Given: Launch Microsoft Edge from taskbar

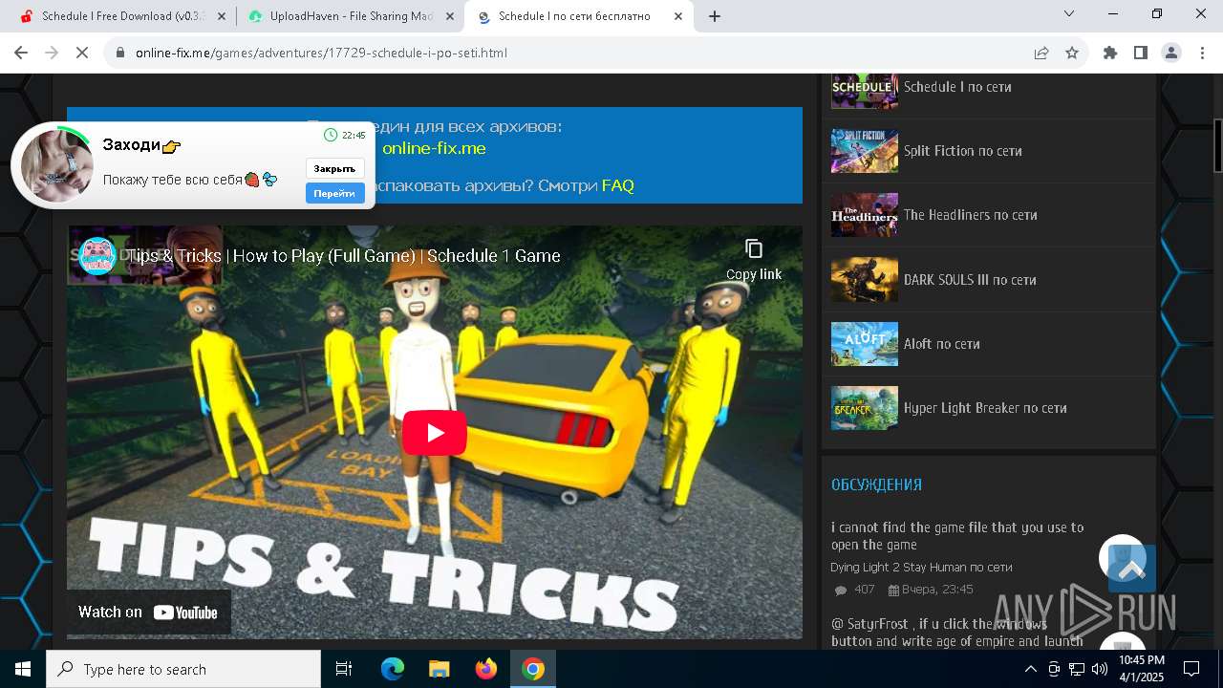Looking at the screenshot, I should pyautogui.click(x=393, y=669).
